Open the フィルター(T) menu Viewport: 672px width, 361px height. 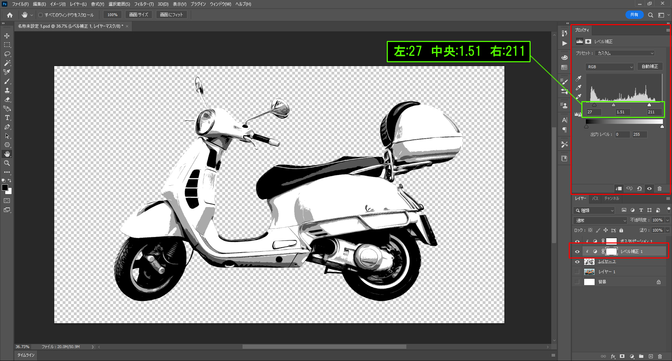point(143,4)
